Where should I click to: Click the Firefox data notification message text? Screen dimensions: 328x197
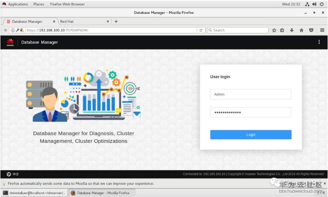click(81, 184)
